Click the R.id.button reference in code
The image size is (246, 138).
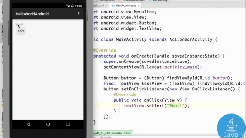click(214, 78)
